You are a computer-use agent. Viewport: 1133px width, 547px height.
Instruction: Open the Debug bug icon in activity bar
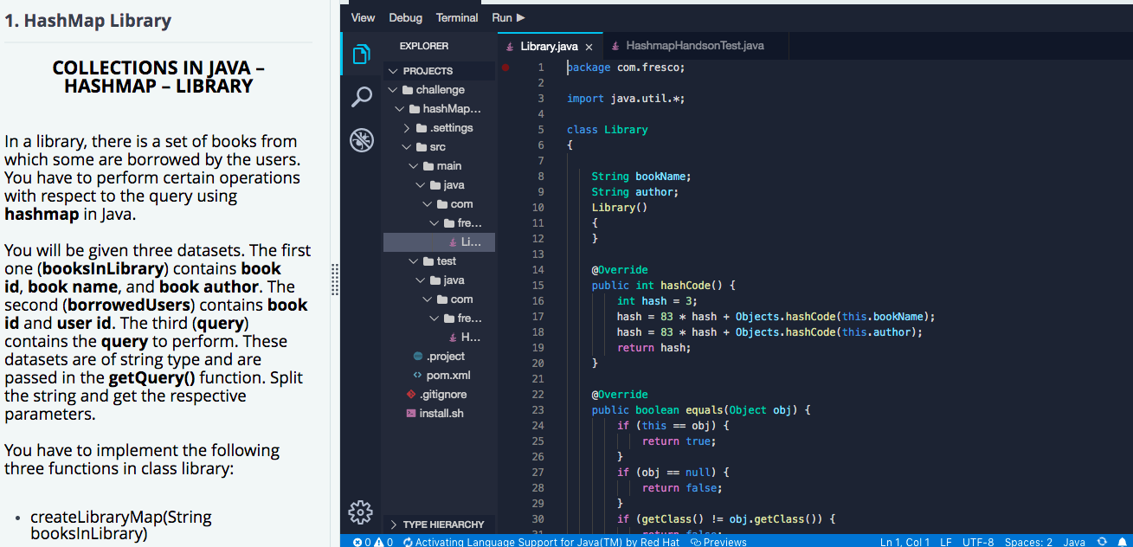click(361, 140)
